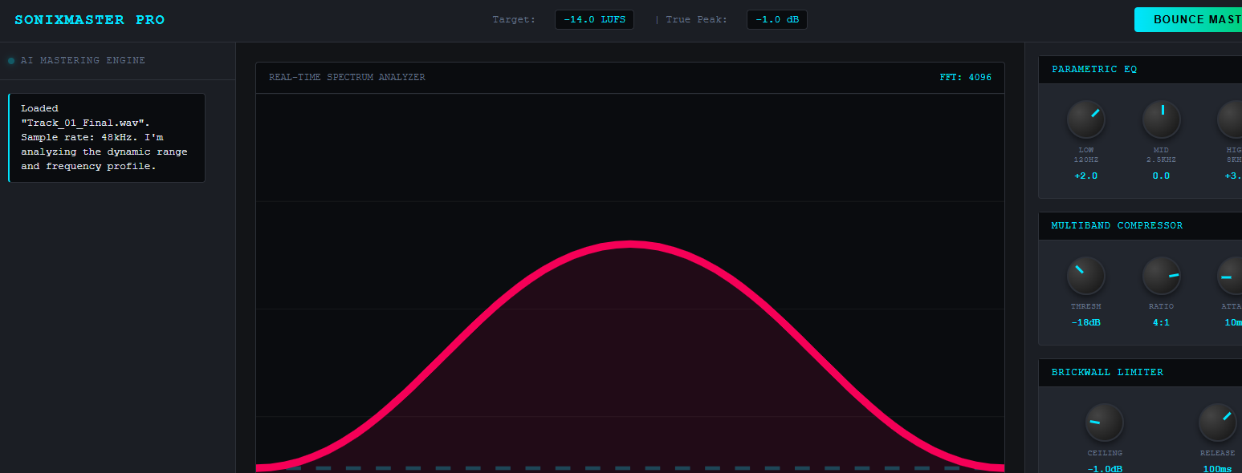Click the Ratio "4:1" value
The image size is (1242, 473).
click(x=1161, y=323)
